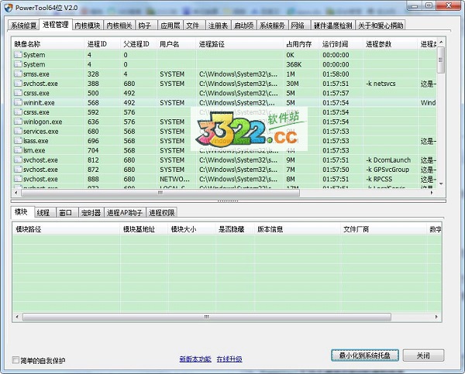Click the lsass.exe process icon

click(18, 141)
